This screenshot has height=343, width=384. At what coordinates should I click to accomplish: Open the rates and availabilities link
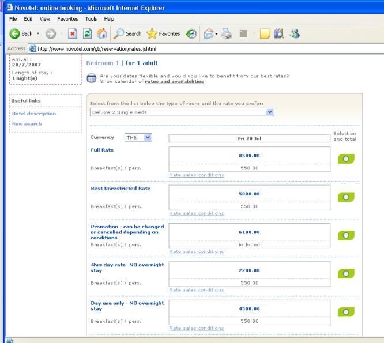174,82
